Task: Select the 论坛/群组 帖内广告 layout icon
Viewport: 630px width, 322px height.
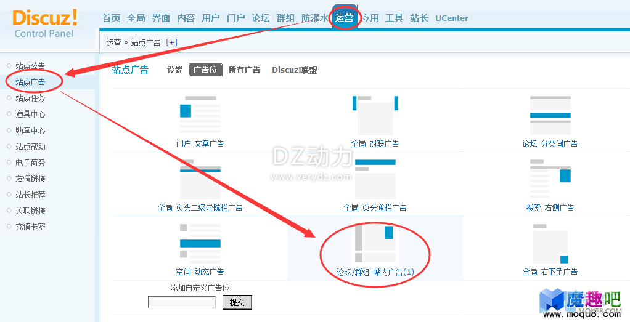Action: [375, 243]
